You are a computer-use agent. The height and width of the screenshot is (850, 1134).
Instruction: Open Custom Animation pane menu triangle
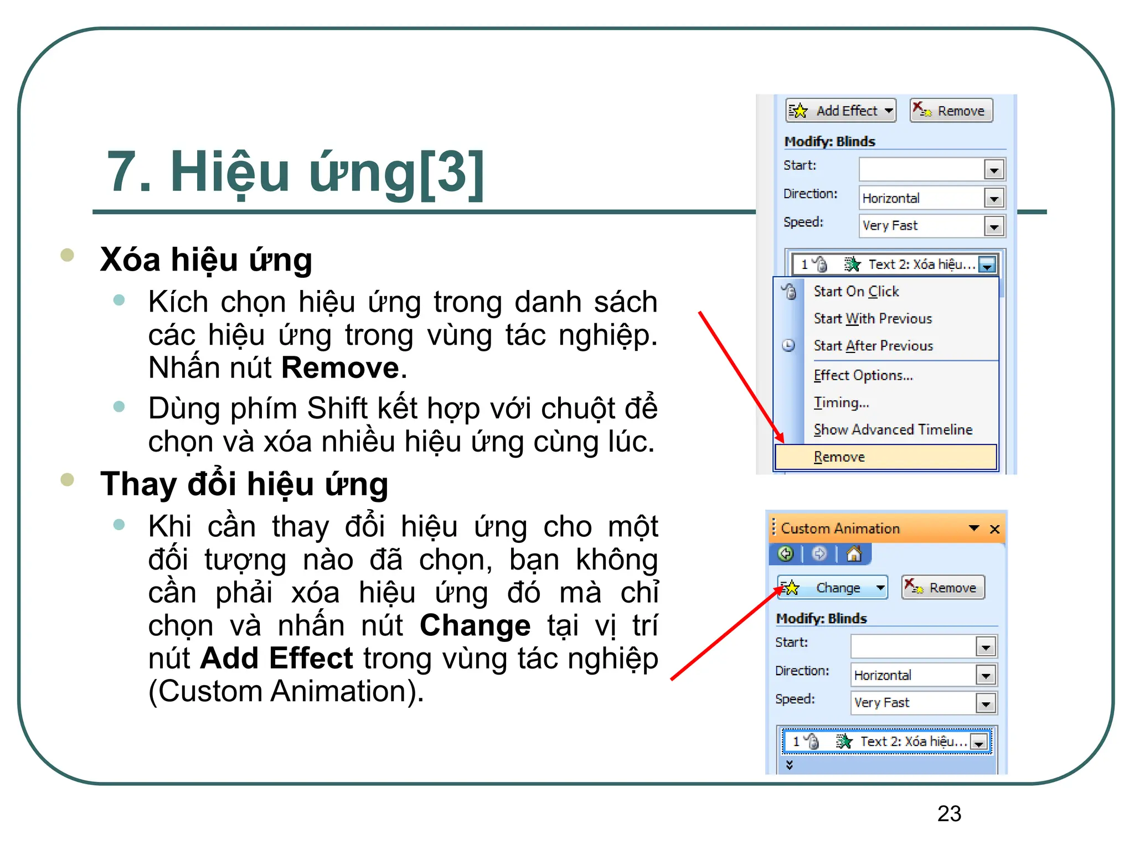(x=974, y=528)
